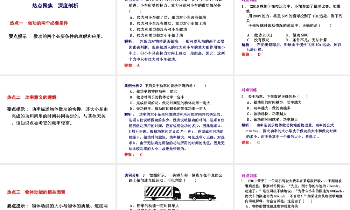Click the red heading 热点三 物体动能的相关因素

click(36, 192)
